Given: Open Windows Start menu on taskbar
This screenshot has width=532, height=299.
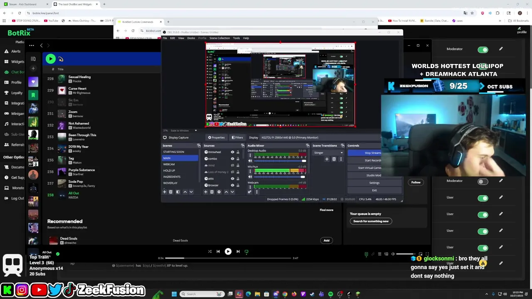Looking at the screenshot, I should pyautogui.click(x=174, y=294).
